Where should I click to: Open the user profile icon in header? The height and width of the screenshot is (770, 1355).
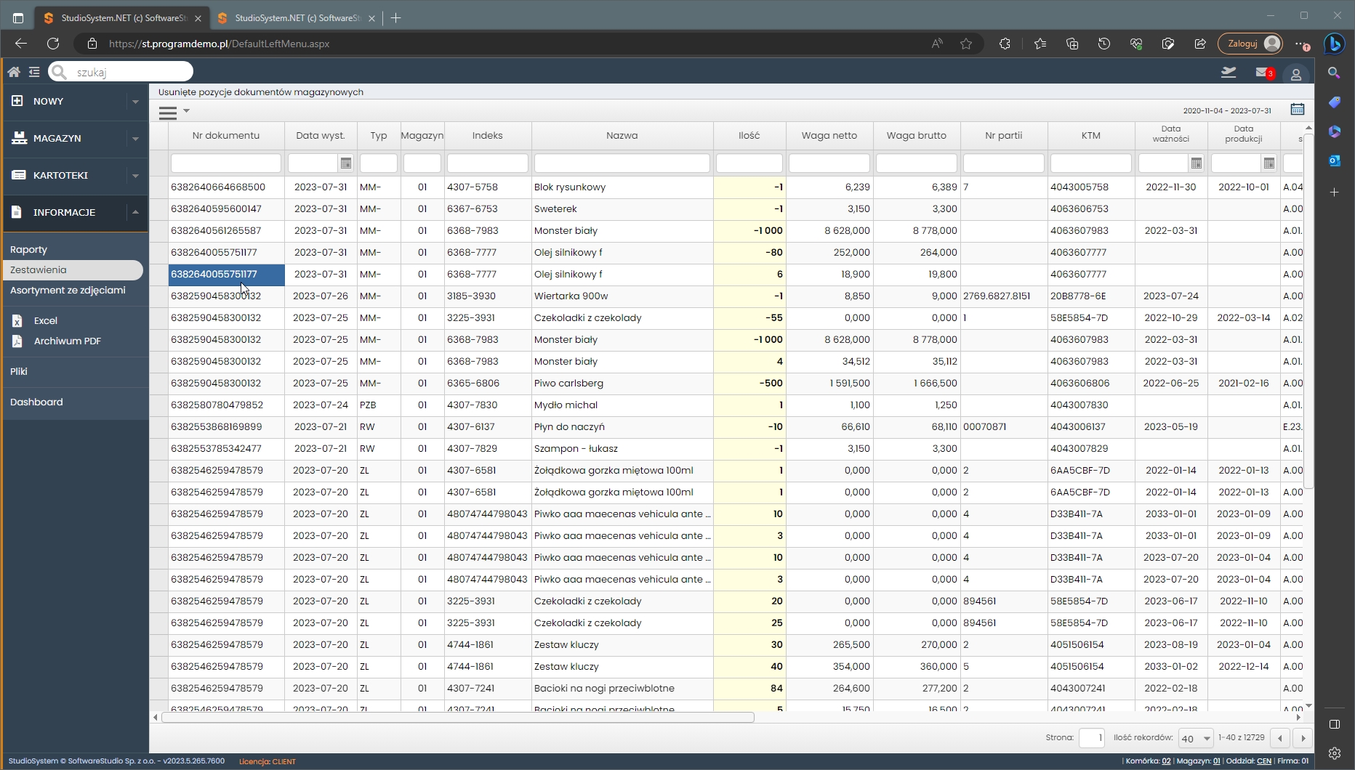1295,74
